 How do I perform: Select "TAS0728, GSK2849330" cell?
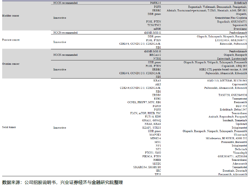pyautogui.click(x=233, y=95)
